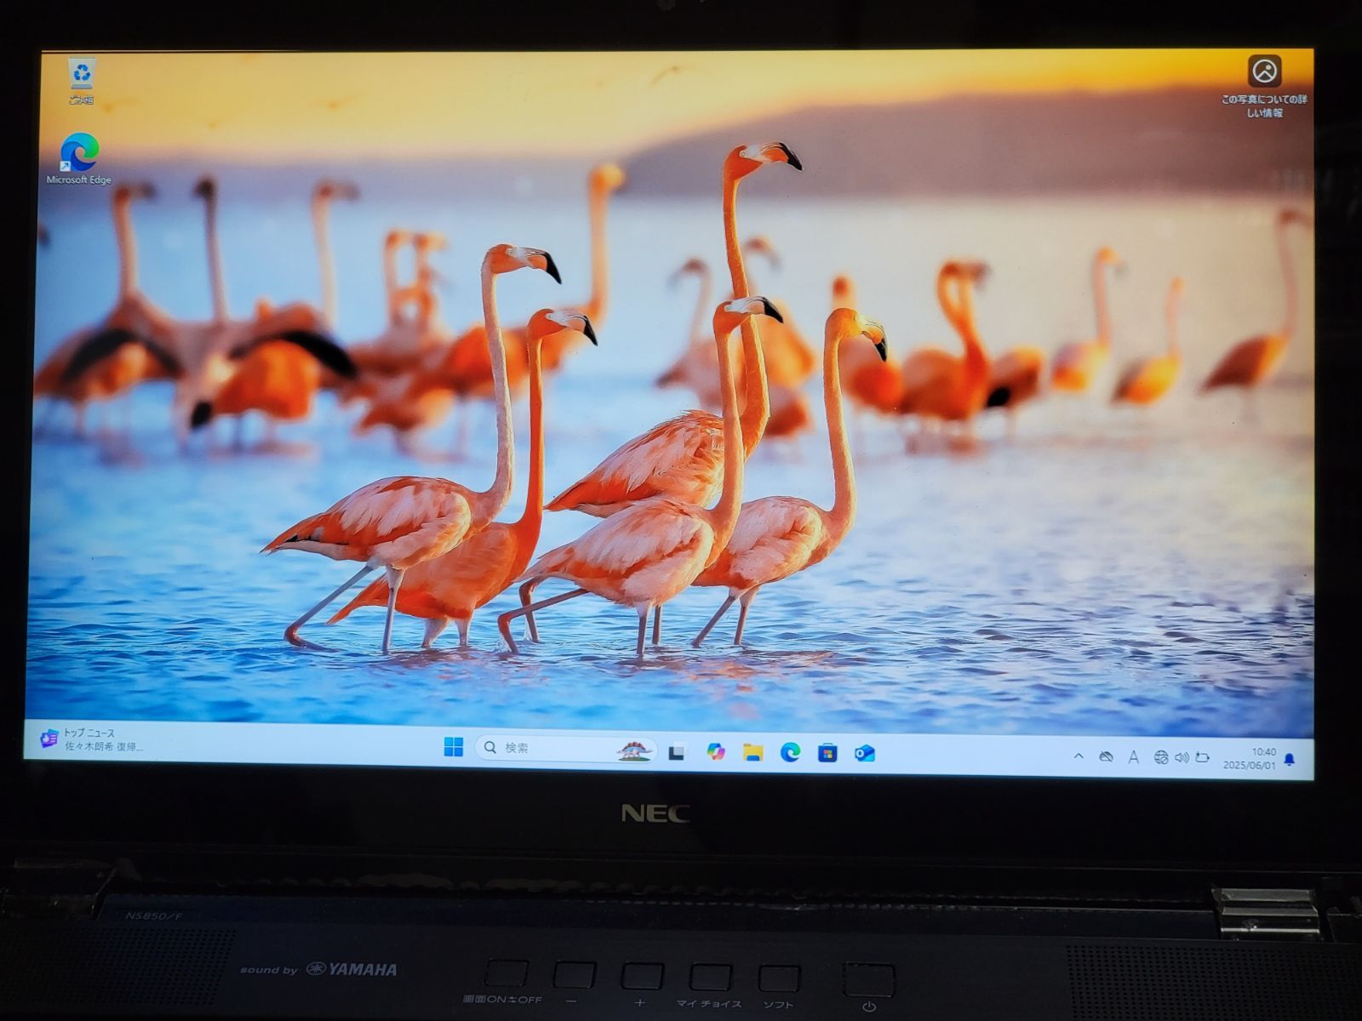Click the taskbar search box
Screen dimensions: 1362x1021
tap(566, 749)
